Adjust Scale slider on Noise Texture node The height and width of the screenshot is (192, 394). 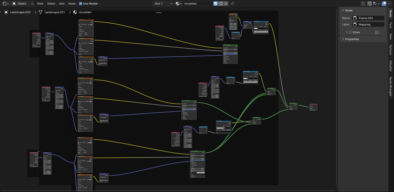click(233, 23)
